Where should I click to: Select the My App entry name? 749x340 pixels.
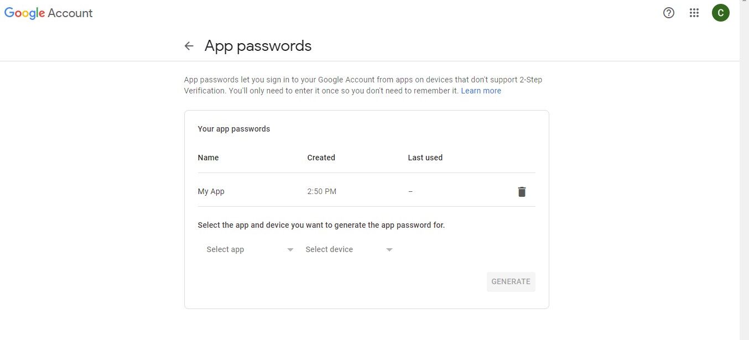pos(211,191)
